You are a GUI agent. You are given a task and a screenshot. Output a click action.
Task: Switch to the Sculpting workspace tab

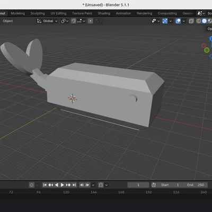pos(38,13)
